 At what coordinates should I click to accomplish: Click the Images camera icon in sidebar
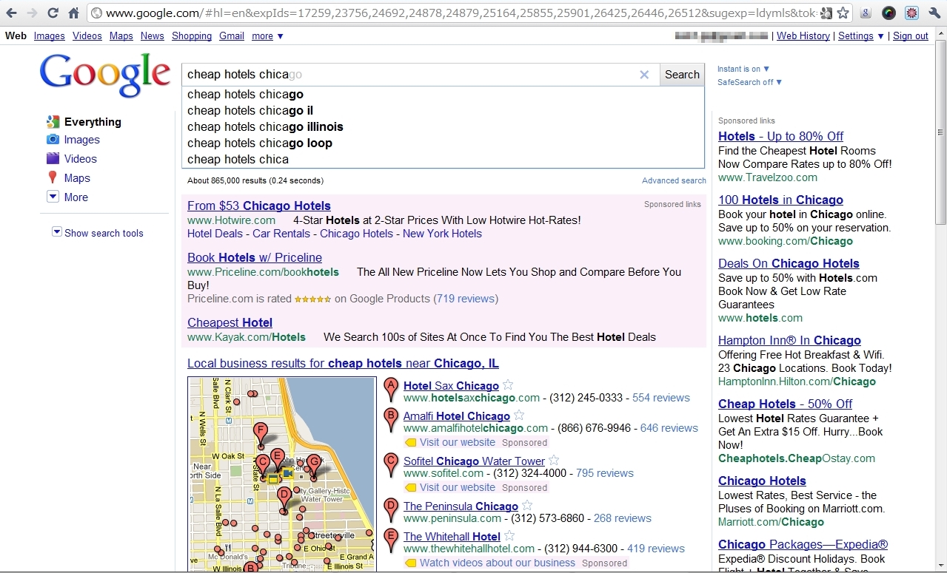pyautogui.click(x=53, y=140)
